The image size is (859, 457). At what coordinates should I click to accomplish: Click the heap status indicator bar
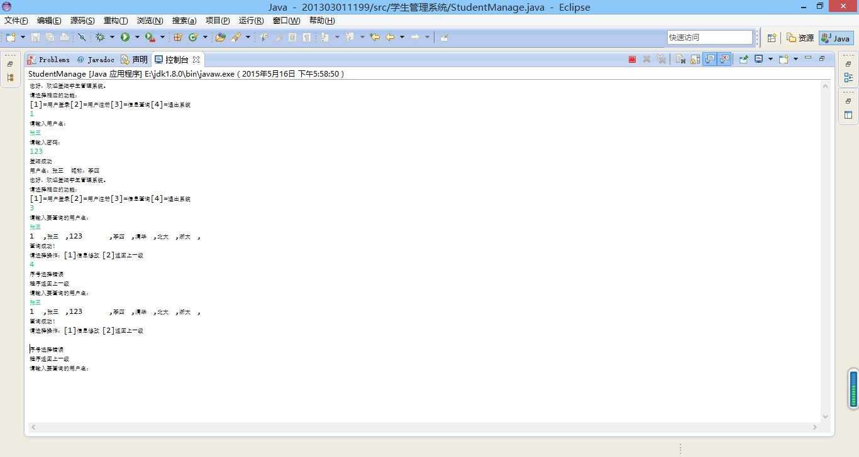pos(853,389)
